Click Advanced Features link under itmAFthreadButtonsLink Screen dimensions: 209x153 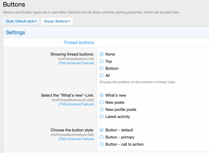pos(76,104)
